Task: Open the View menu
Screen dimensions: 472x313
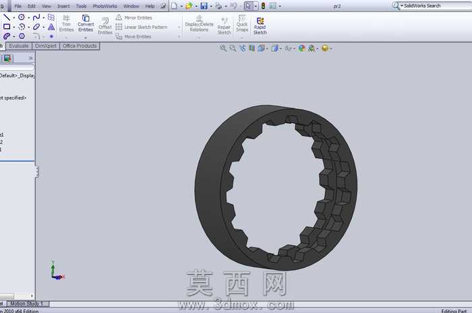Action: tap(47, 6)
